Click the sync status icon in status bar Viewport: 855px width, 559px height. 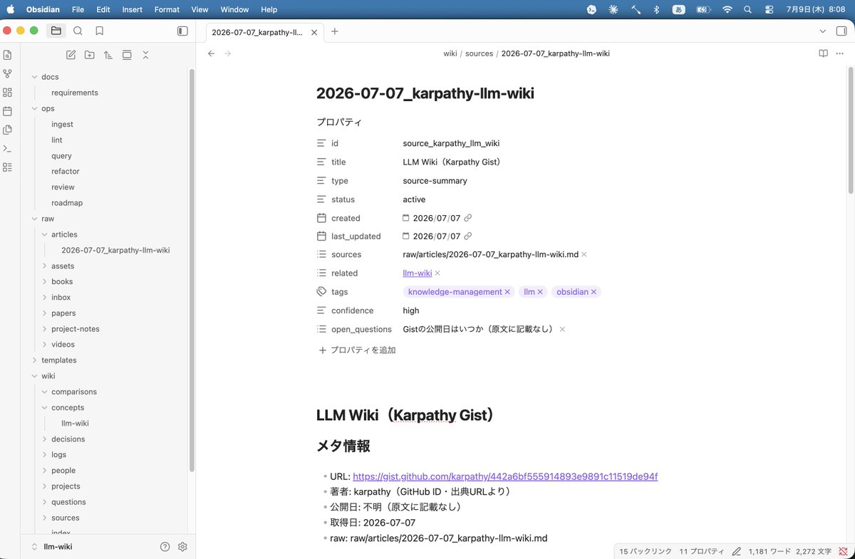coord(844,551)
